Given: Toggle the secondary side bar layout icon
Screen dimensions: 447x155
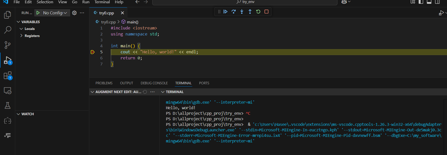Looking at the screenshot, I should point(437,2).
